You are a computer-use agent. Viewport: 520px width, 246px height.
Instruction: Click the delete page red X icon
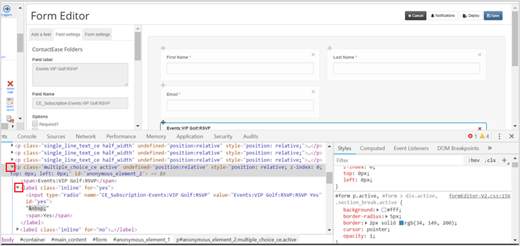point(10,84)
